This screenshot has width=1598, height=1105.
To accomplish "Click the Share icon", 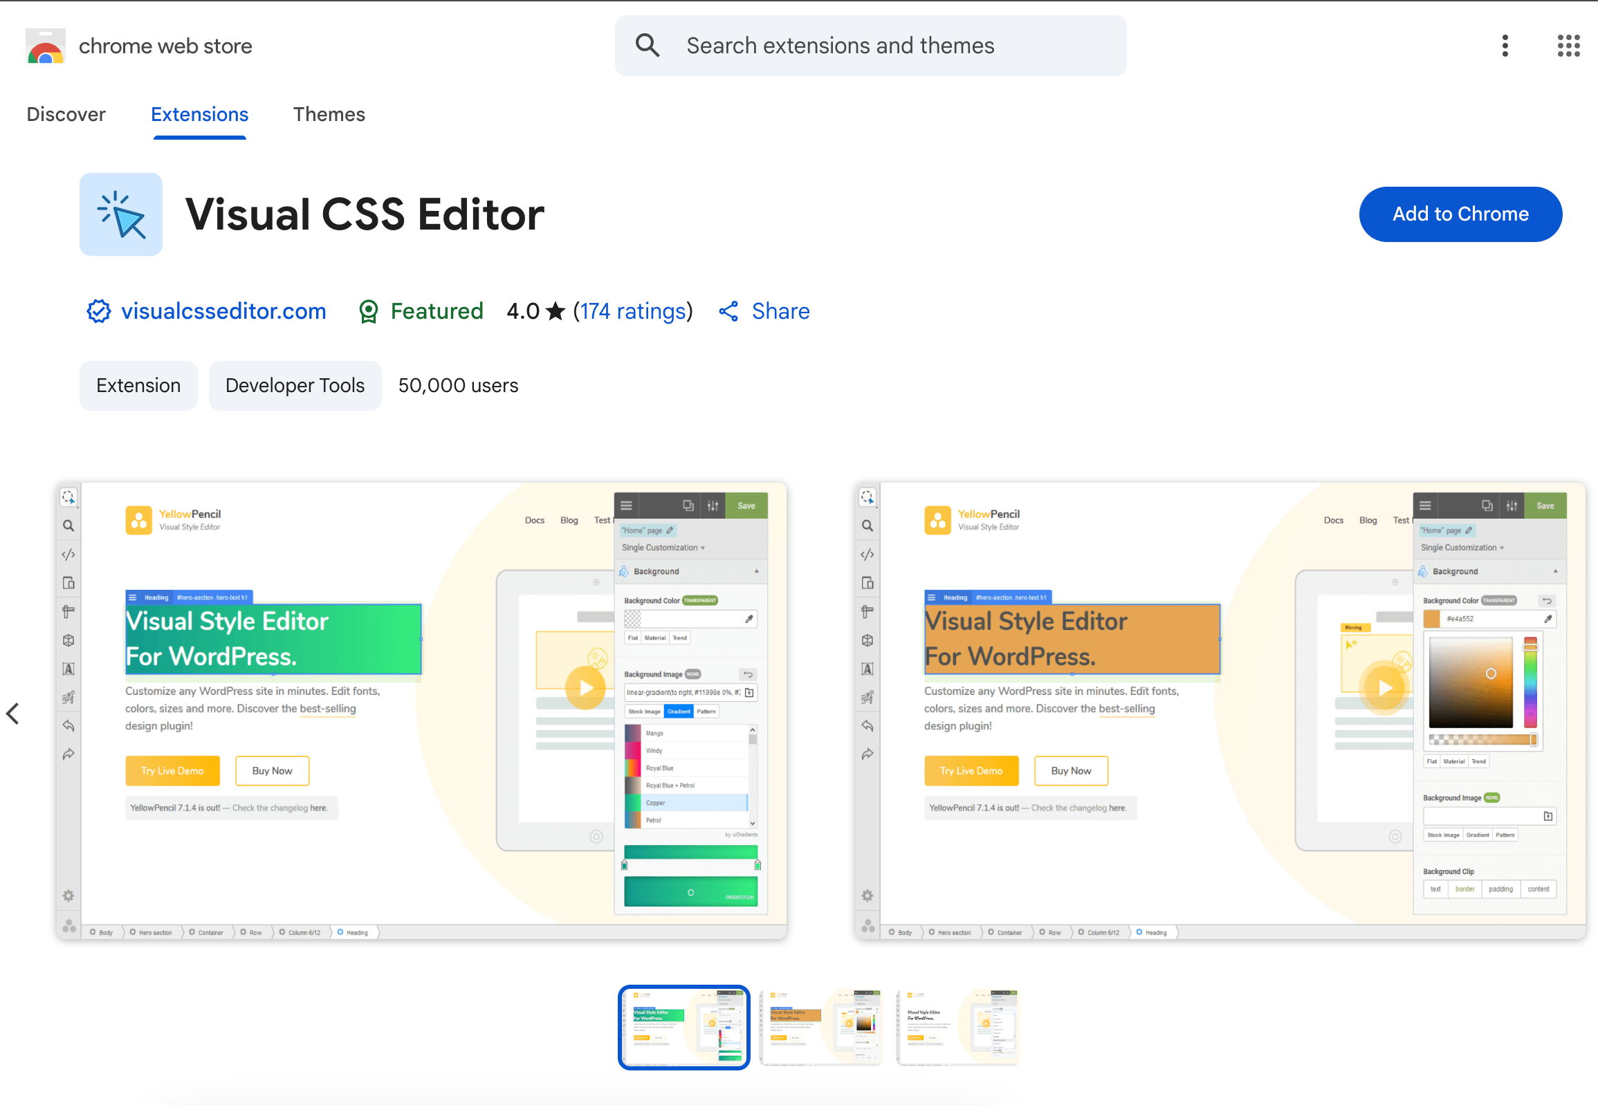I will coord(728,312).
